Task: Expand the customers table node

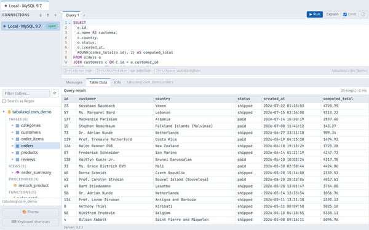Action: 12,132
